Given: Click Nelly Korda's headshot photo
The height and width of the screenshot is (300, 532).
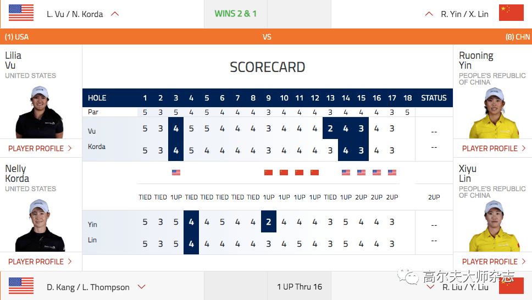Looking at the screenshot, I should (40, 226).
